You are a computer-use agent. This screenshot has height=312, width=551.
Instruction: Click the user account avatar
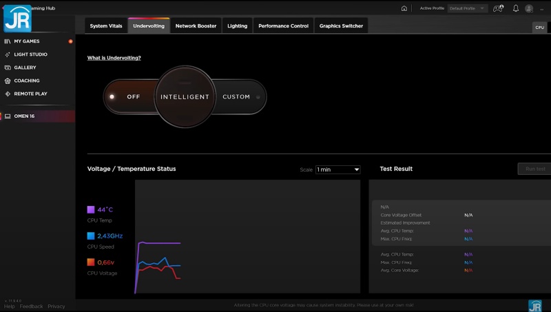click(529, 8)
